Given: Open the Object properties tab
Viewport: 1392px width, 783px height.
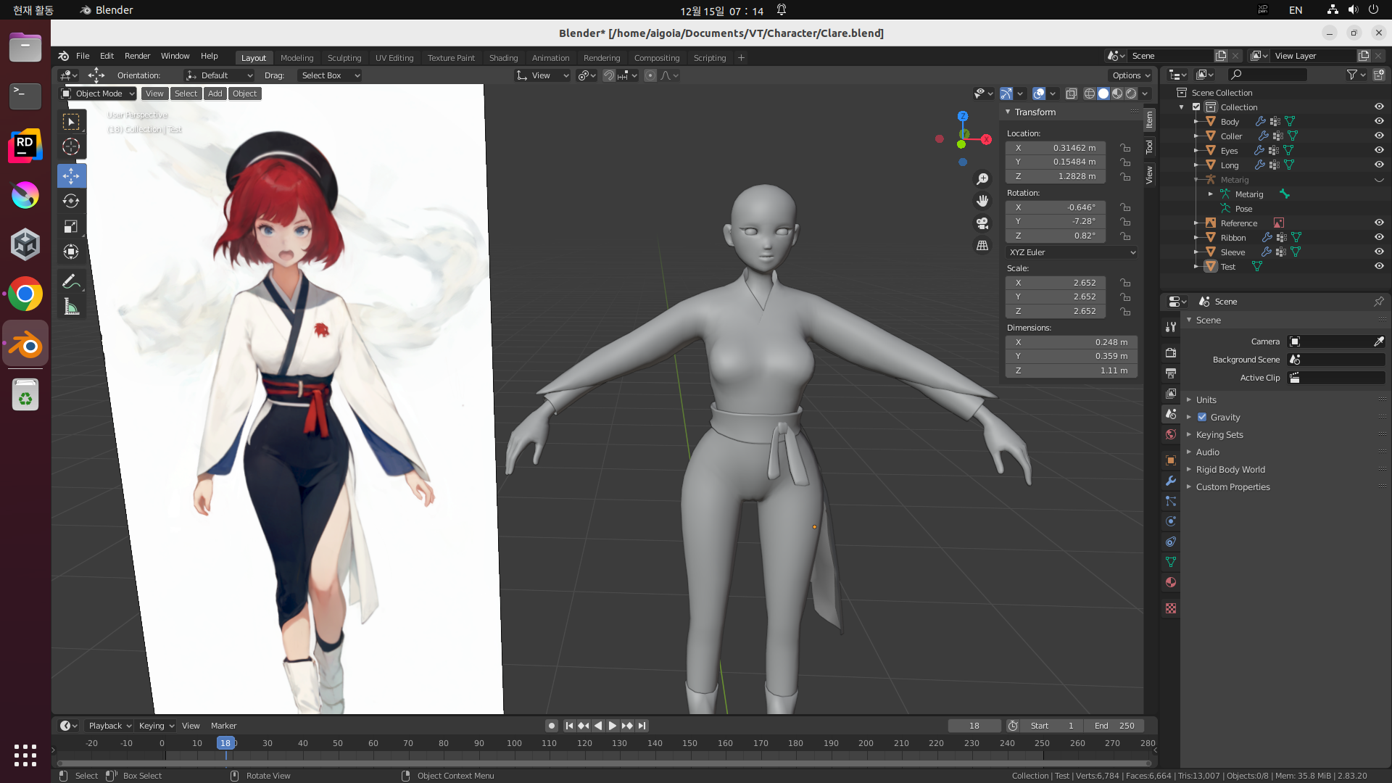Looking at the screenshot, I should pyautogui.click(x=1171, y=460).
